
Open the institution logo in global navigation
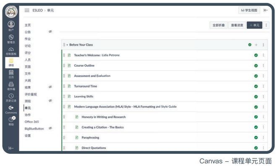click(11, 12)
